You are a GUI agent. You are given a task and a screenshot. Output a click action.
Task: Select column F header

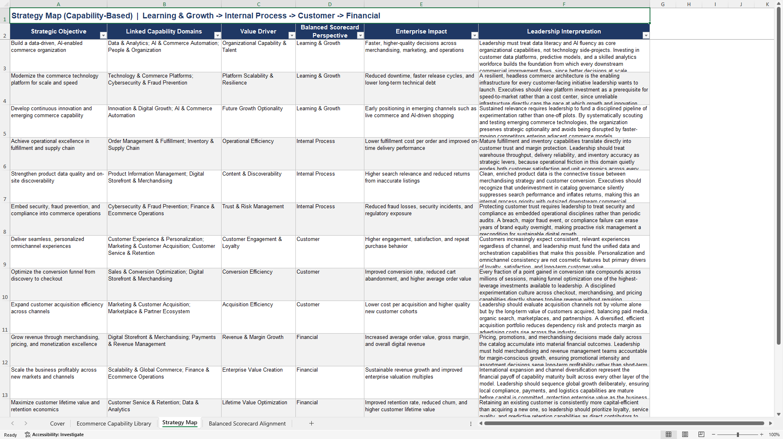tap(564, 4)
